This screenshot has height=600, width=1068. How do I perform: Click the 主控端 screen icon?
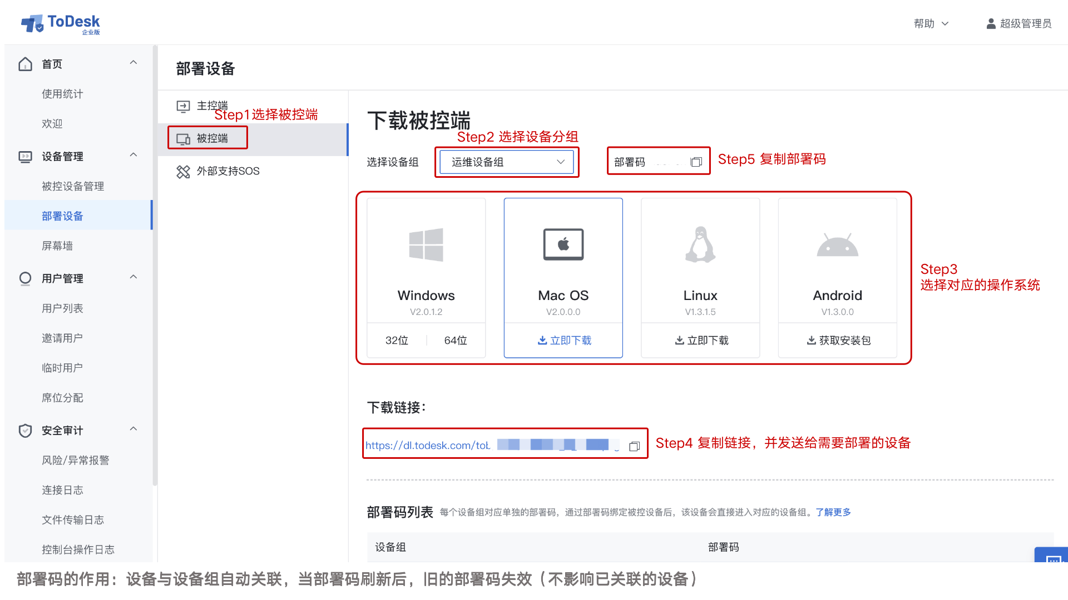tap(183, 106)
